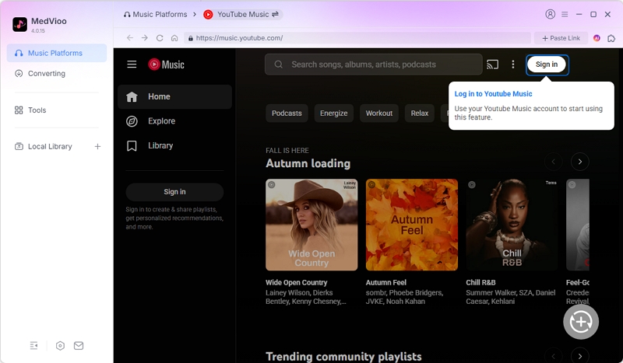Click the Chill R&B title text
Screen dimensions: 623x363
480,282
